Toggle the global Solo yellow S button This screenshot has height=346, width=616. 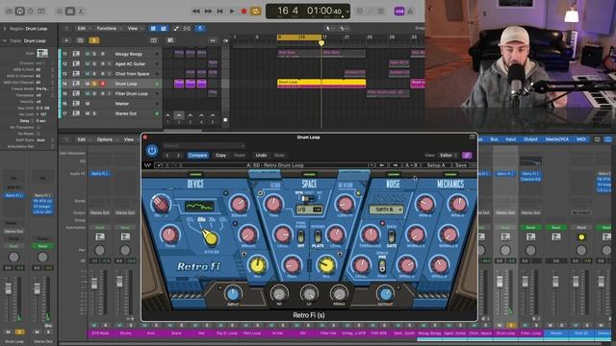point(94,40)
